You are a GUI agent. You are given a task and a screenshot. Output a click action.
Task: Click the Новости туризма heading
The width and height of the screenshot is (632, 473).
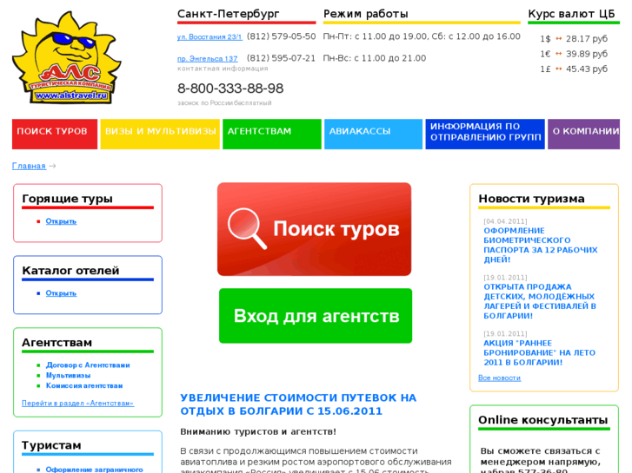[x=531, y=199]
